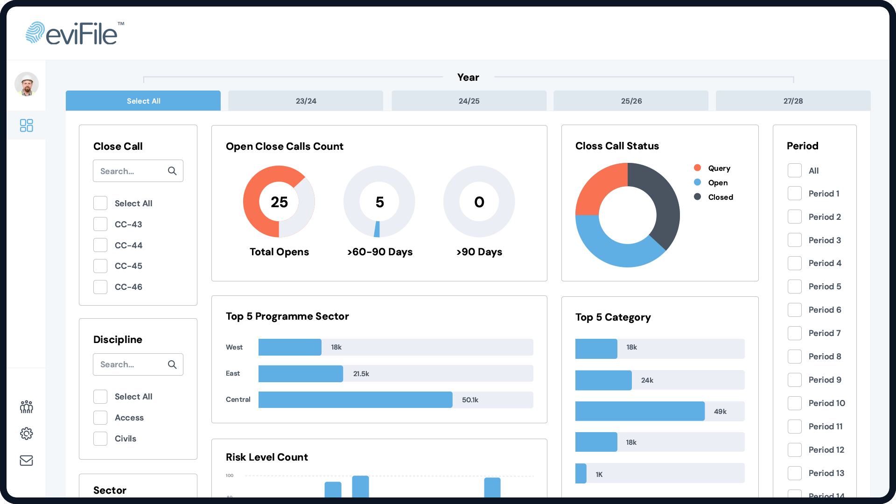Click the Close Call search magnifier icon
The width and height of the screenshot is (896, 504).
pos(172,171)
